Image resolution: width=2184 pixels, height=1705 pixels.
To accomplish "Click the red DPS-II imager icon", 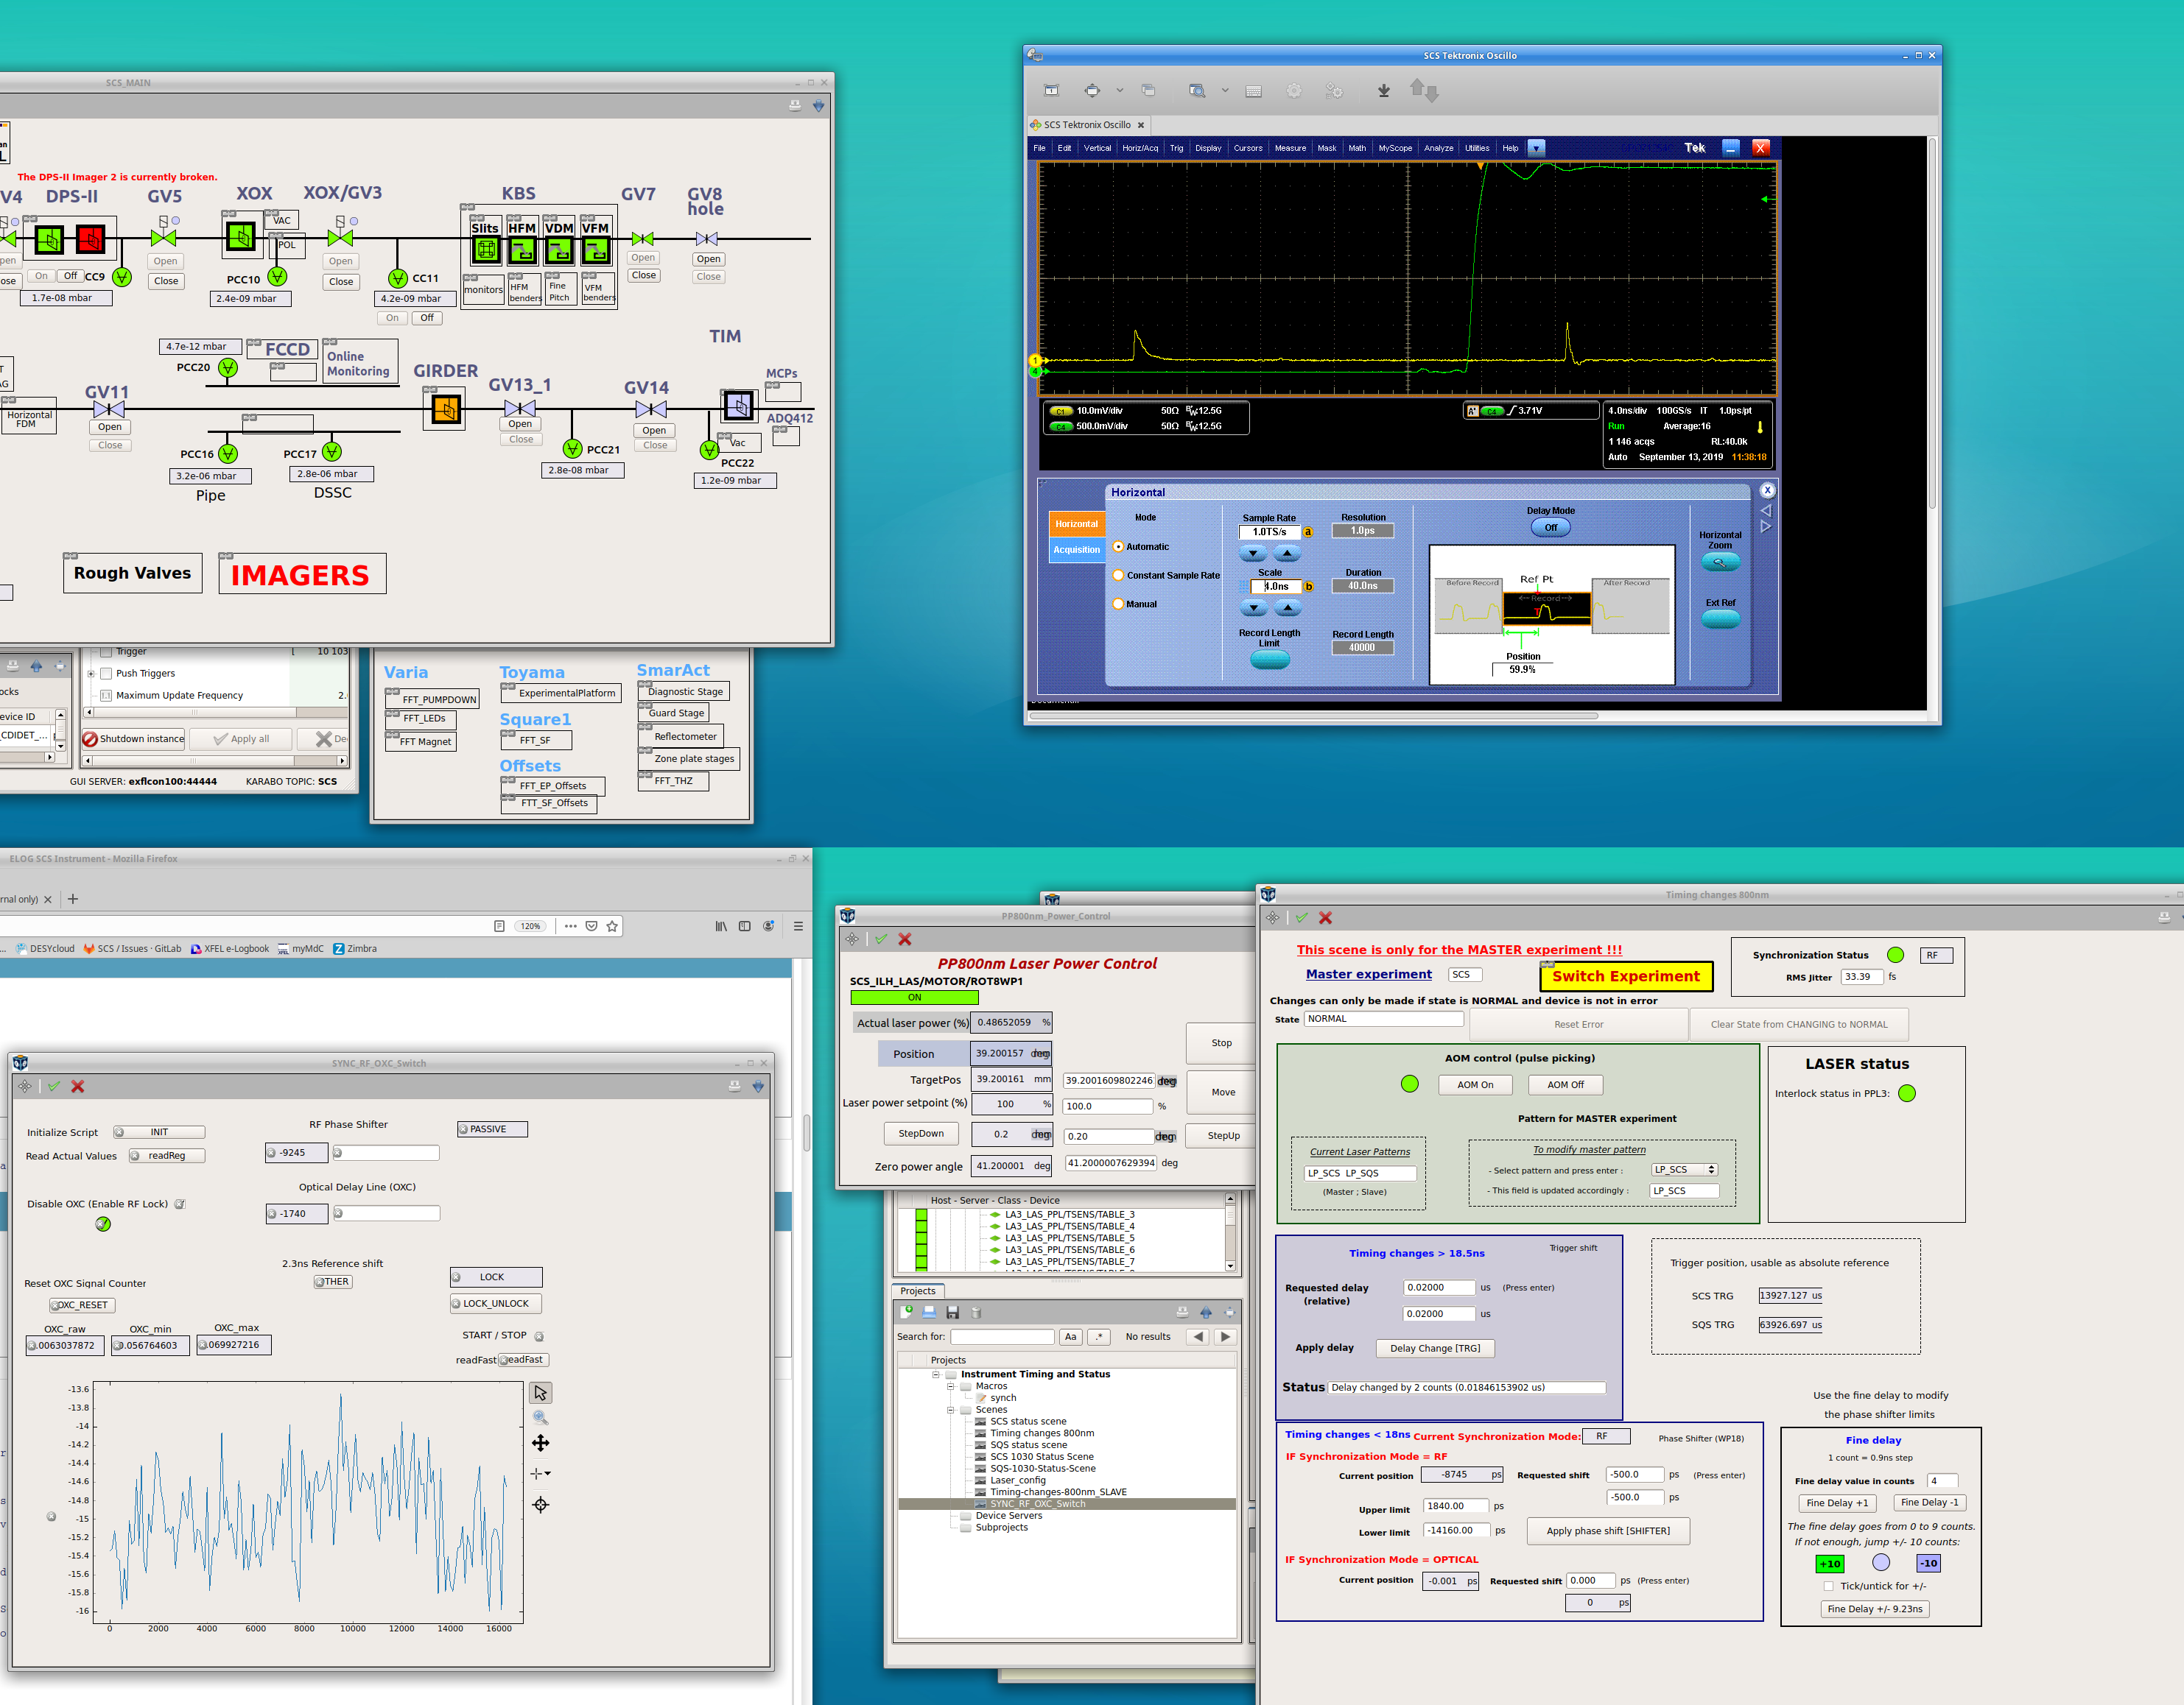I will click(90, 240).
